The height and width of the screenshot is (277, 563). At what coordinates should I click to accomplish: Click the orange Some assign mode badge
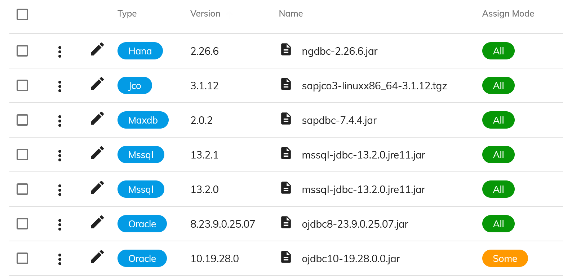pos(505,258)
